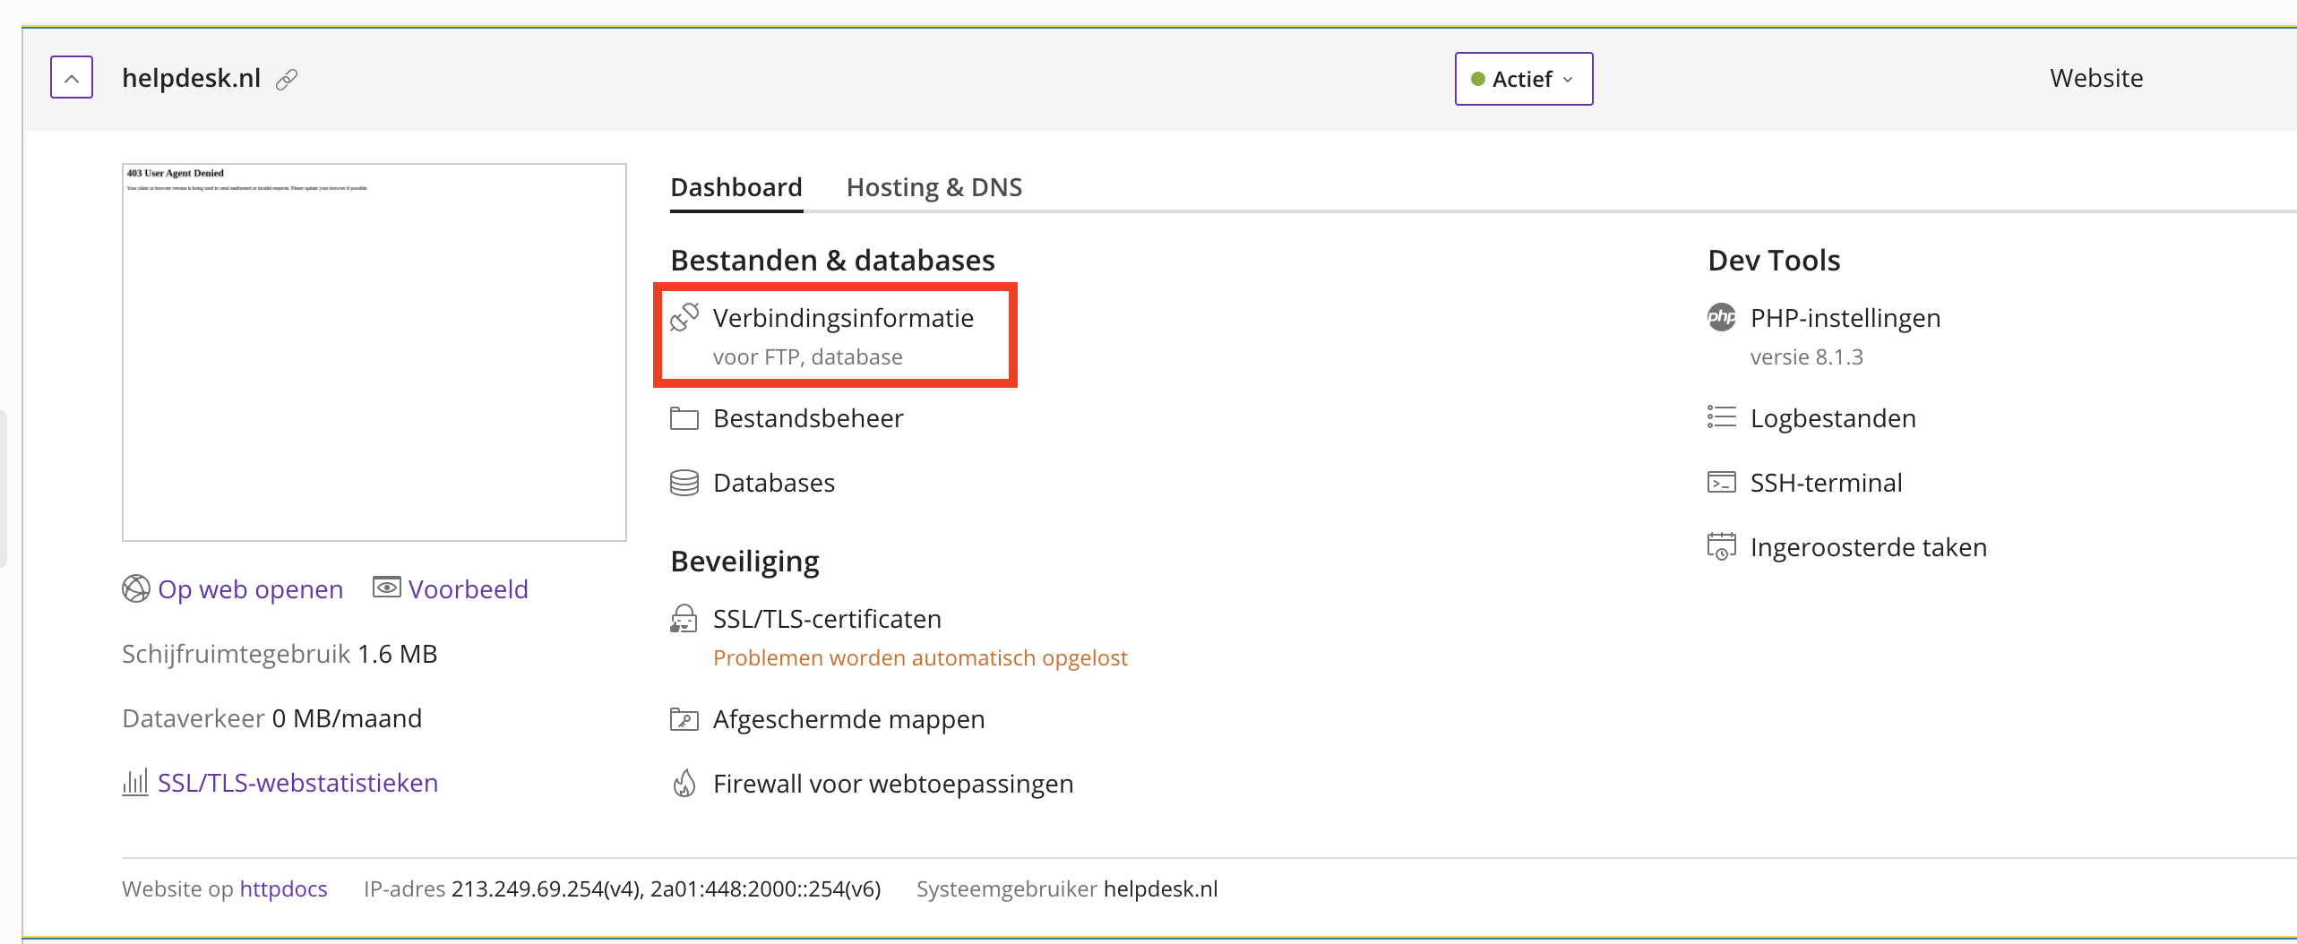Click the Ingeroosterde taken calendar icon

[1721, 547]
